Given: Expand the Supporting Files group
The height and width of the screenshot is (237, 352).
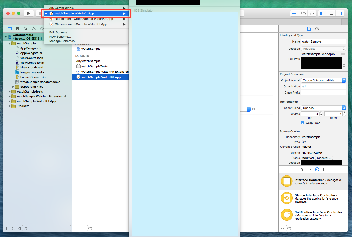Looking at the screenshot, I should [13, 87].
